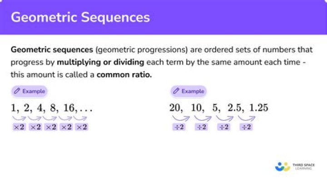Click the bold phrase 'multiplying or dividing'
The width and height of the screenshot is (327, 185).
coord(100,62)
